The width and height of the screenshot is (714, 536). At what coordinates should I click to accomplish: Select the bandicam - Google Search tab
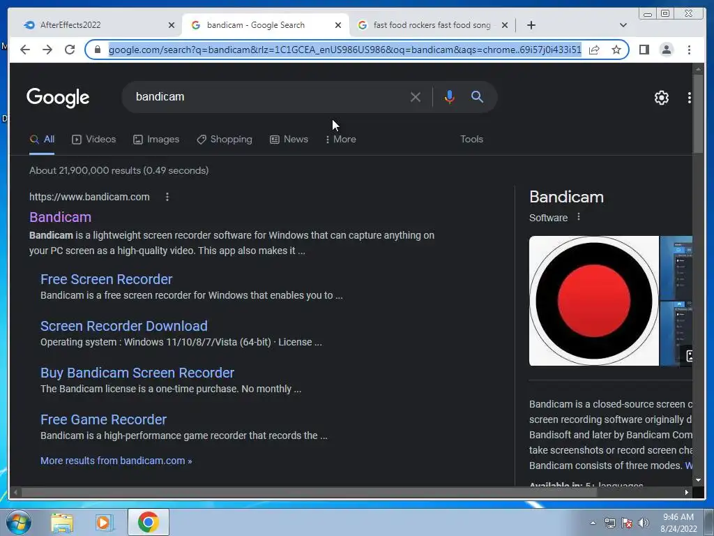tap(266, 25)
